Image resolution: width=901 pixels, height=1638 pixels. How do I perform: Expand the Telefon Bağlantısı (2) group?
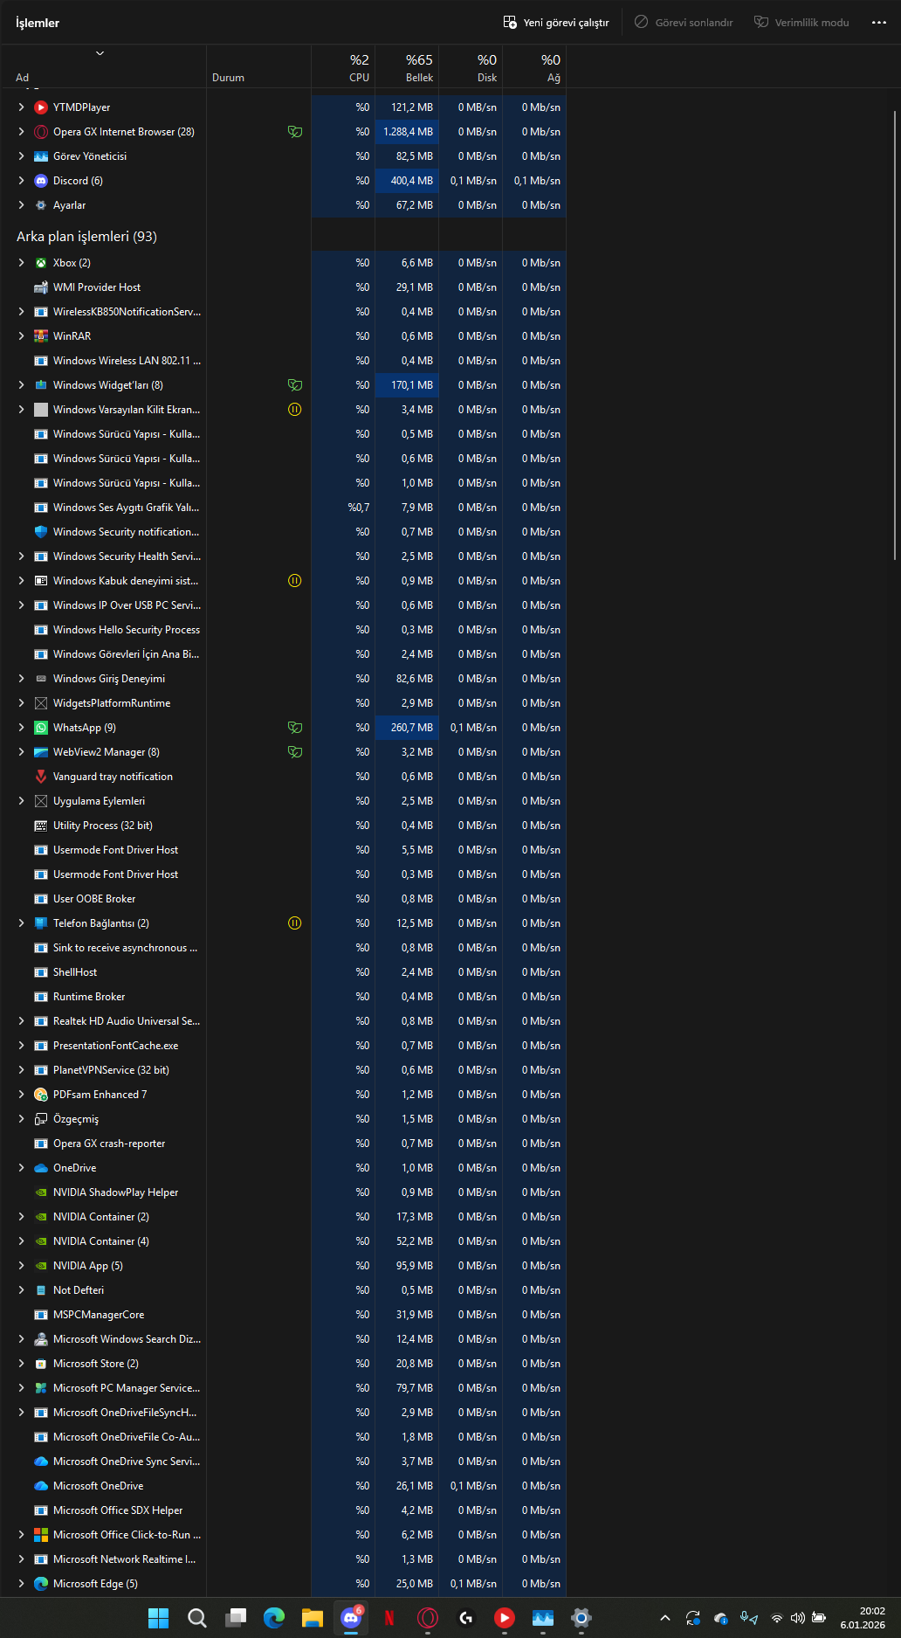tap(21, 923)
